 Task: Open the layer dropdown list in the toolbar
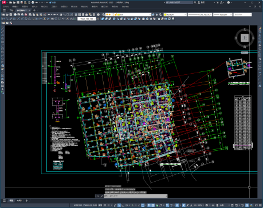click(x=128, y=14)
